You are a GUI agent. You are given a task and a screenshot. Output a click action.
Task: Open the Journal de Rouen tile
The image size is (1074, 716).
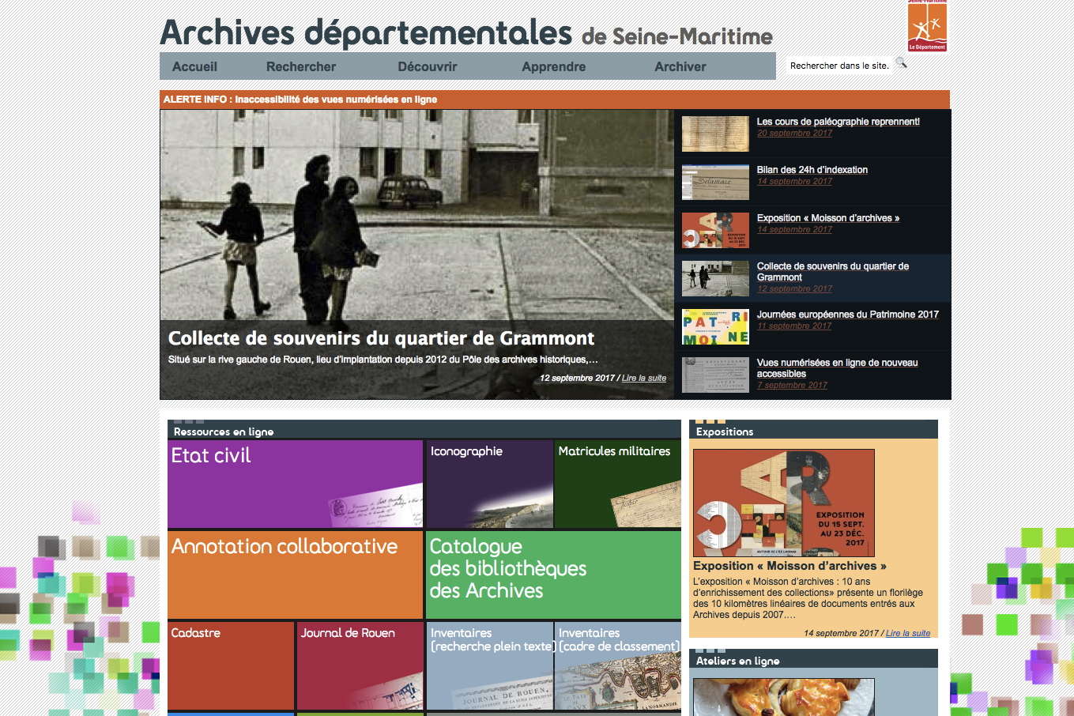coord(360,665)
